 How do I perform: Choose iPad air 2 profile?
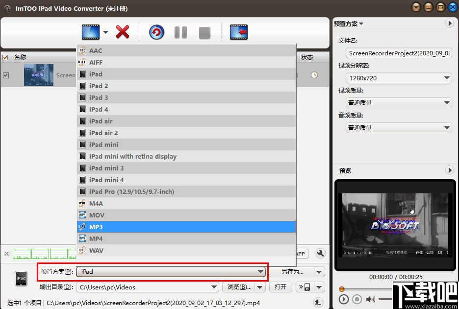[186, 133]
